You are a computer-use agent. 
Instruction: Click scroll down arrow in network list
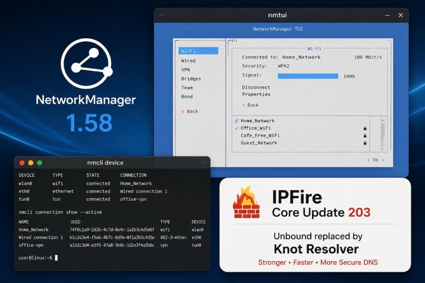tap(383, 149)
